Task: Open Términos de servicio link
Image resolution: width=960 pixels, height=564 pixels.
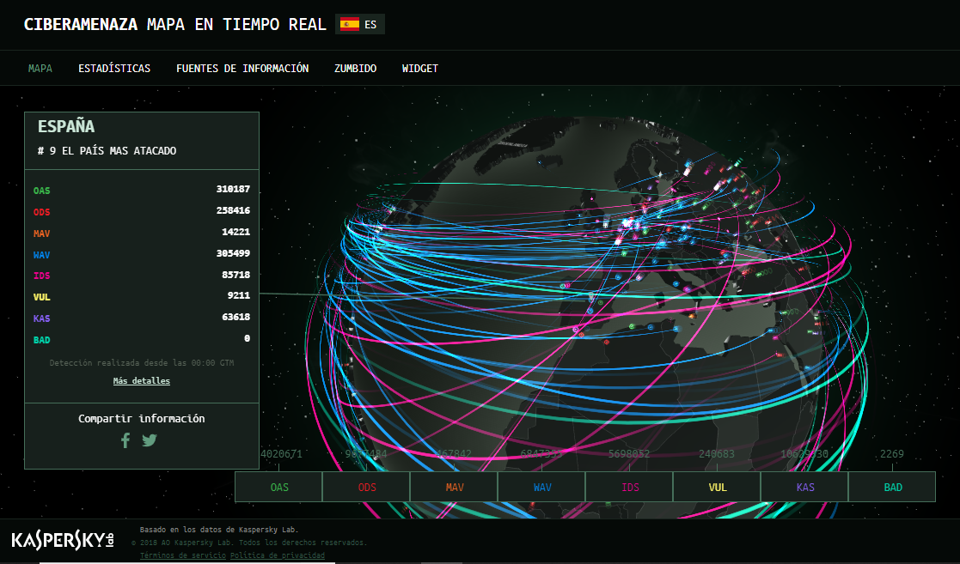Action: 183,555
